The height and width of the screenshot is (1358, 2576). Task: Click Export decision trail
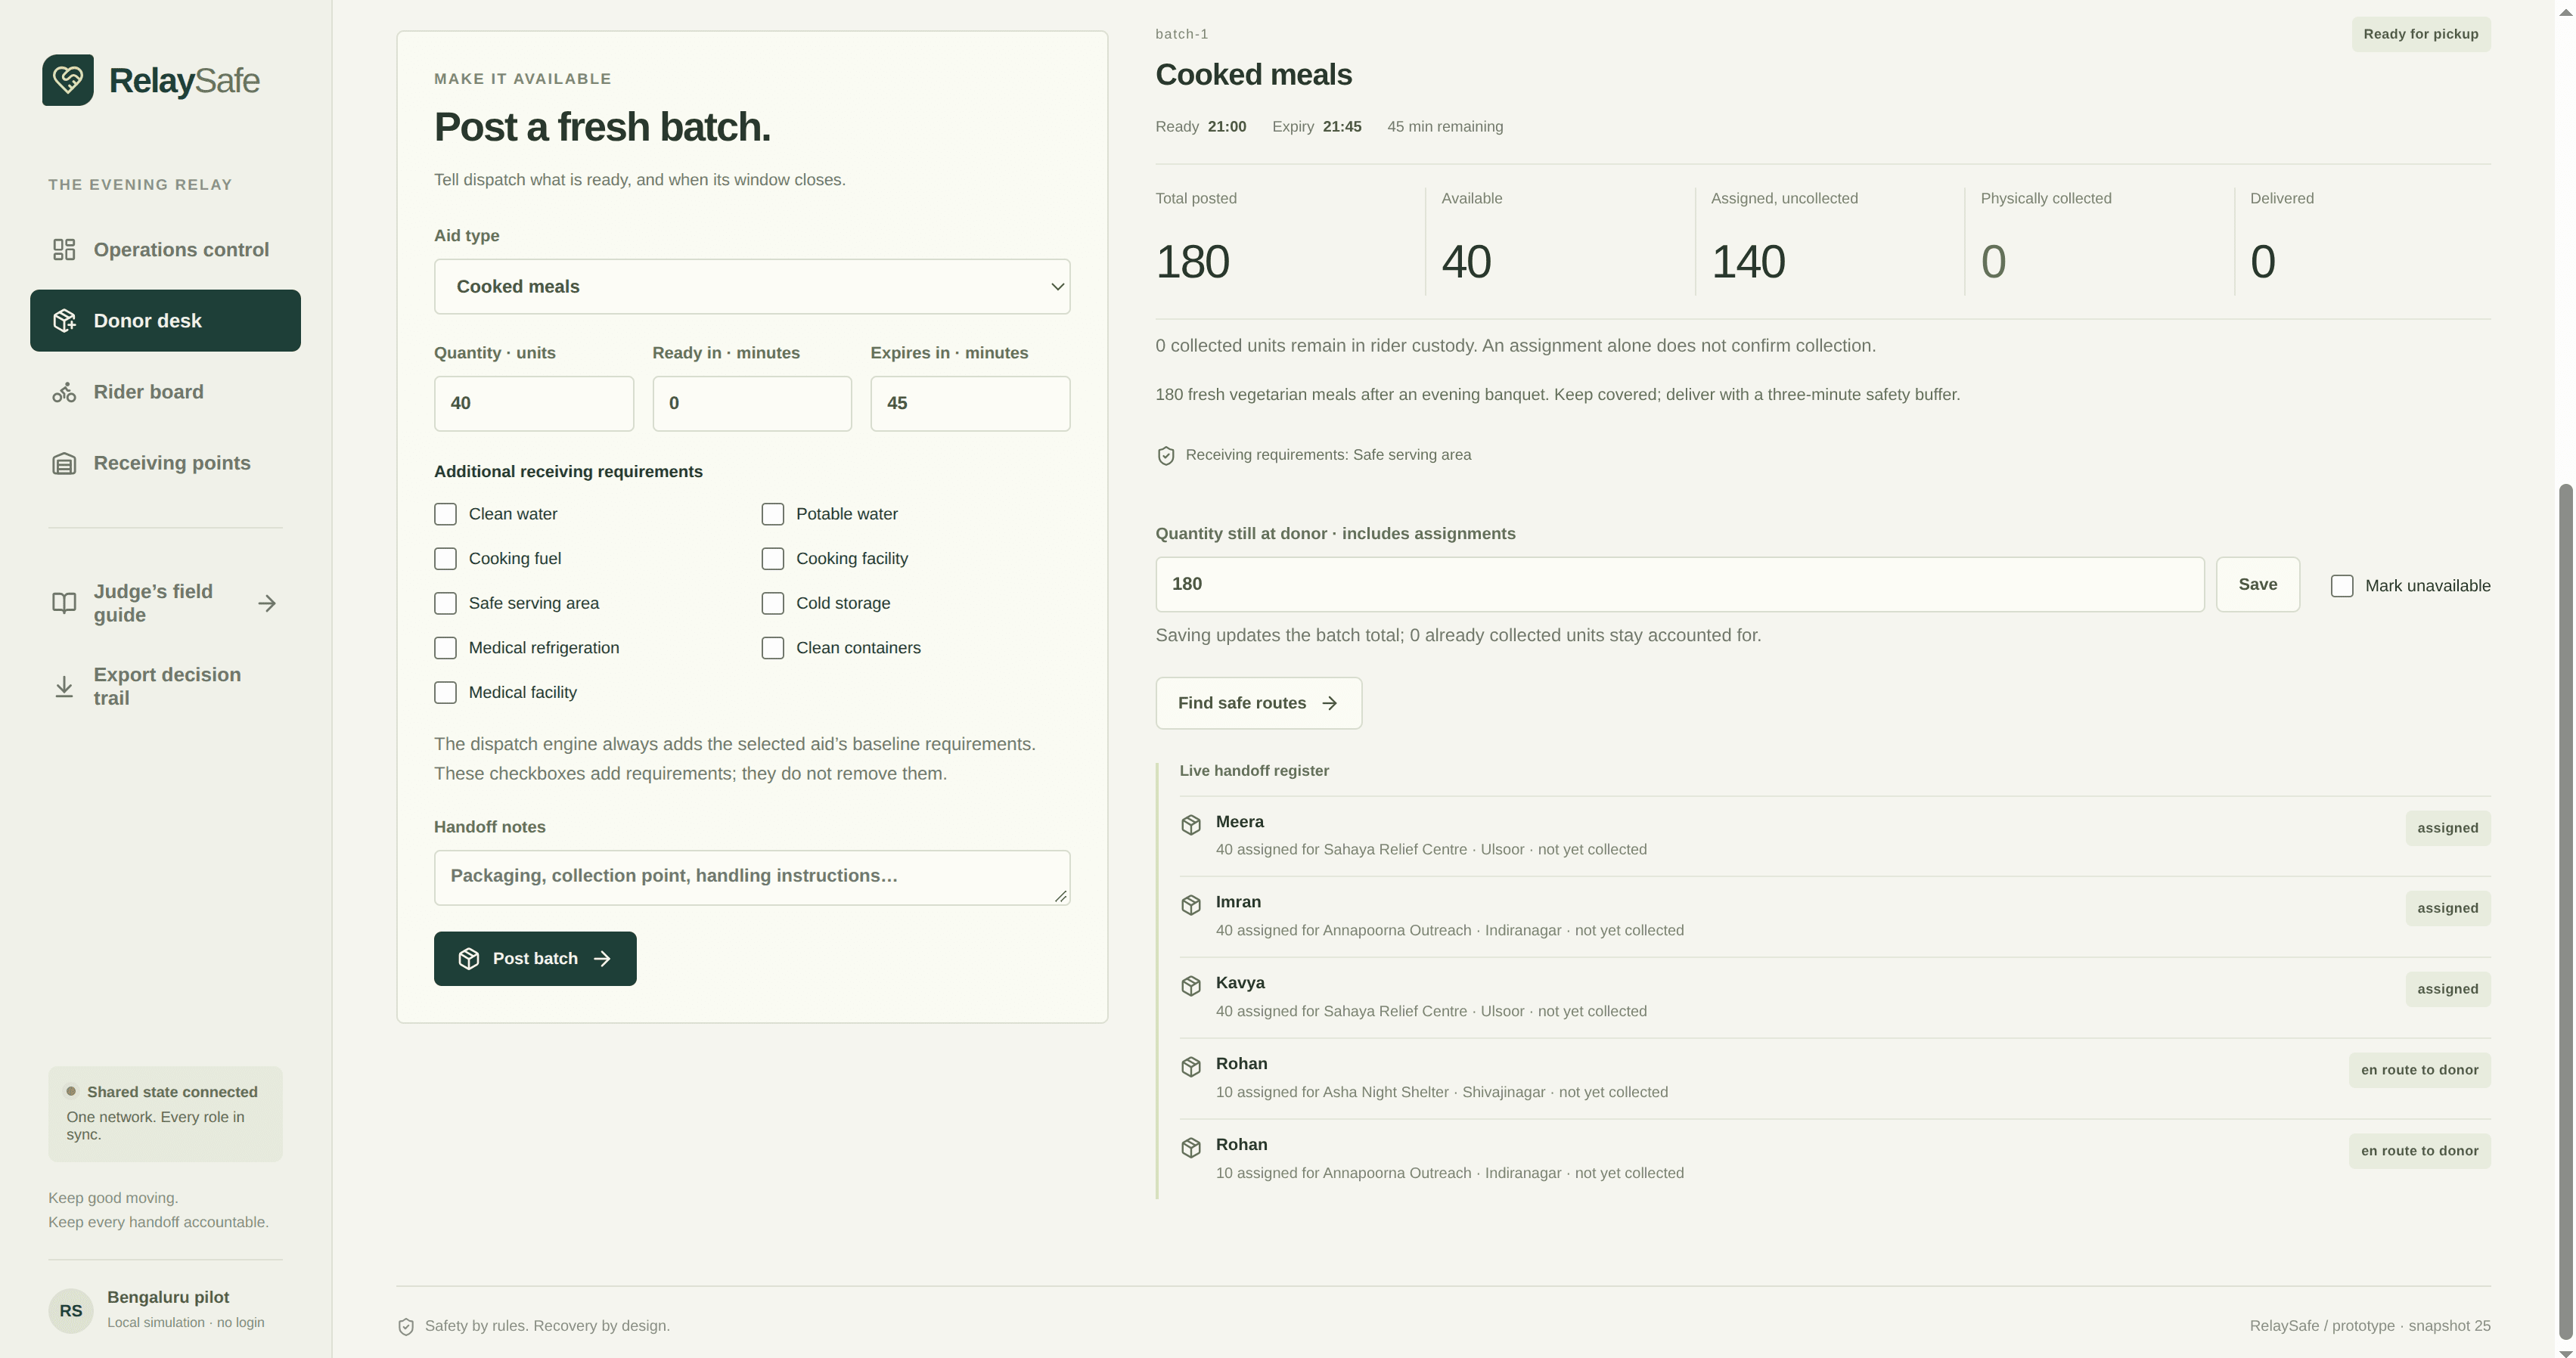click(165, 686)
